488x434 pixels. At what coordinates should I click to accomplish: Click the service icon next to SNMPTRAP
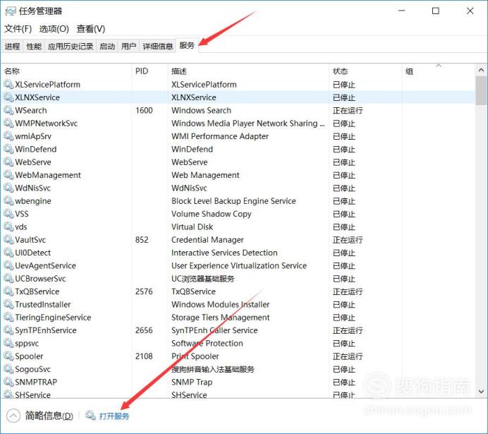[x=8, y=382]
